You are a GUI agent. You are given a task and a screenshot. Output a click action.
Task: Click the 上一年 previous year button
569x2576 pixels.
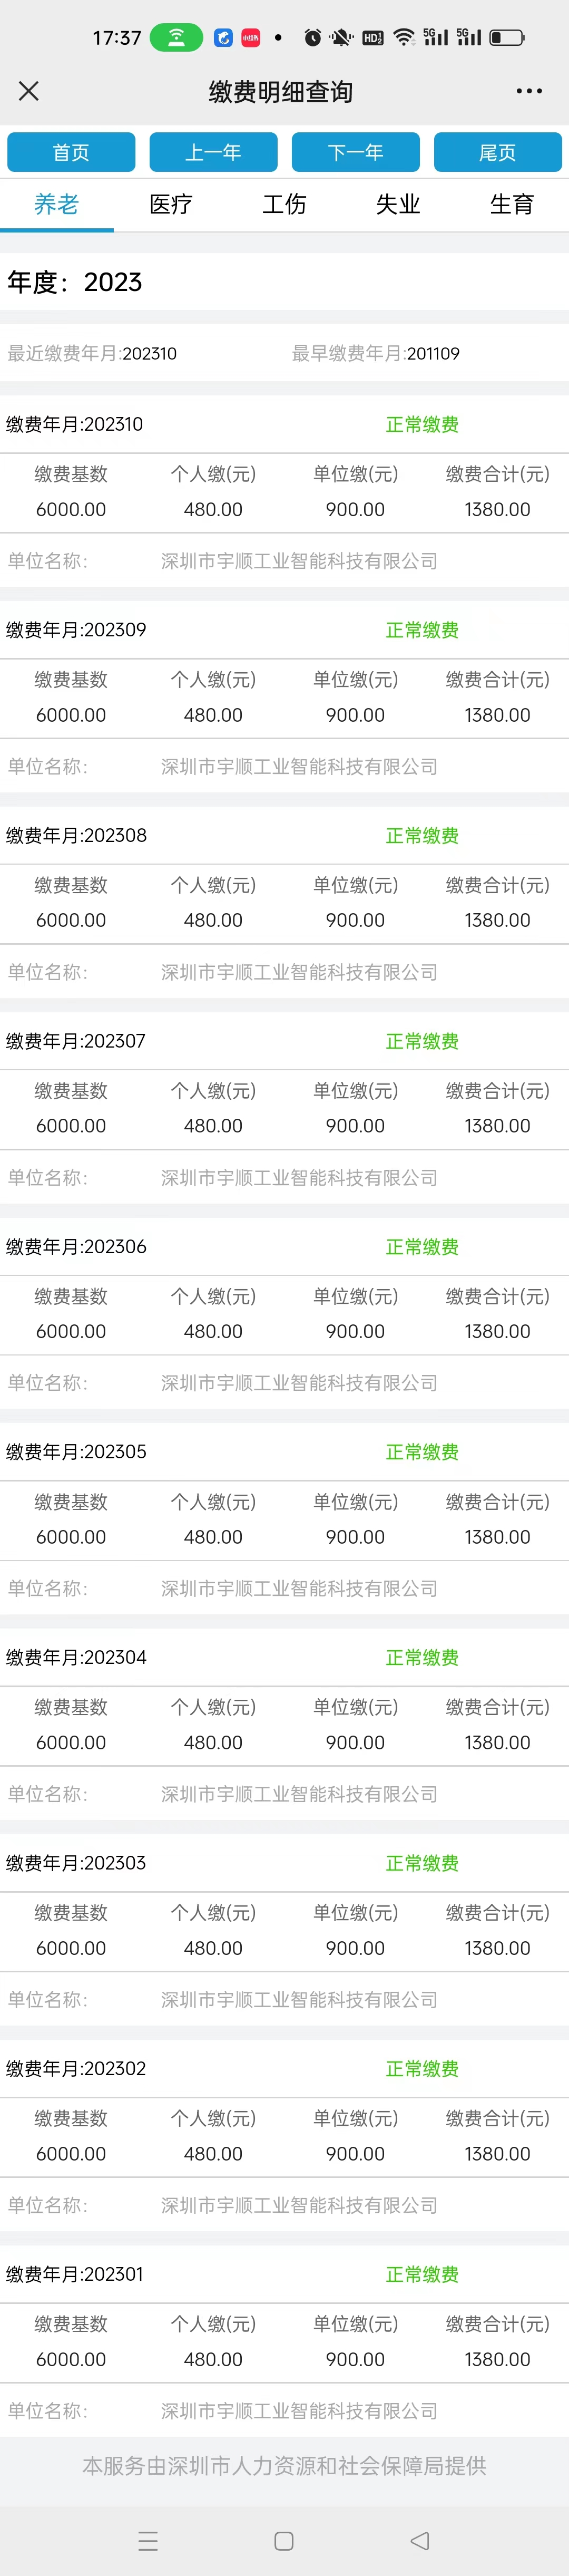point(213,152)
